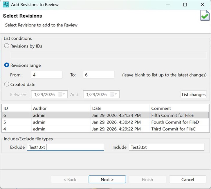Click the application icon in title bar
The image size is (211, 189).
pyautogui.click(x=6, y=4)
